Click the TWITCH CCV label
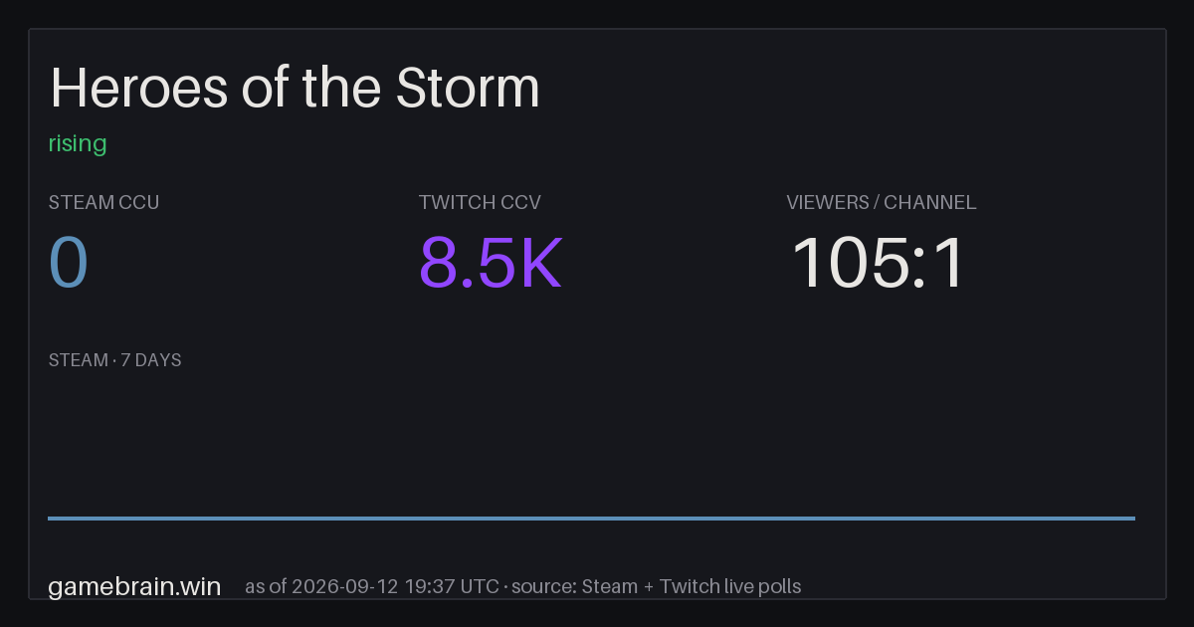Viewport: 1194px width, 627px height. [480, 202]
